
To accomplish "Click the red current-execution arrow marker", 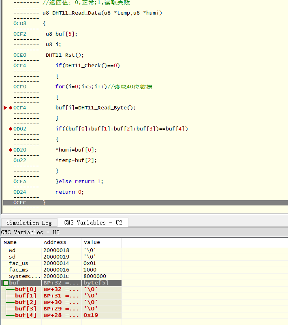I will tap(5, 108).
